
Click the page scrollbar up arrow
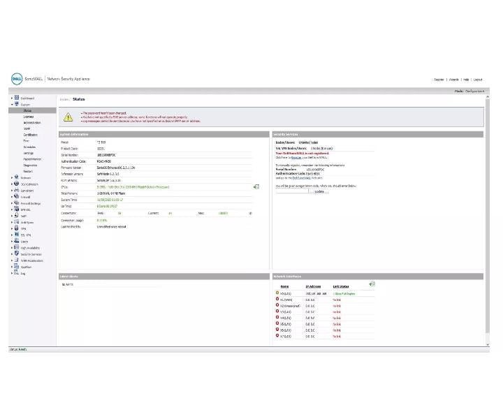pos(488,96)
